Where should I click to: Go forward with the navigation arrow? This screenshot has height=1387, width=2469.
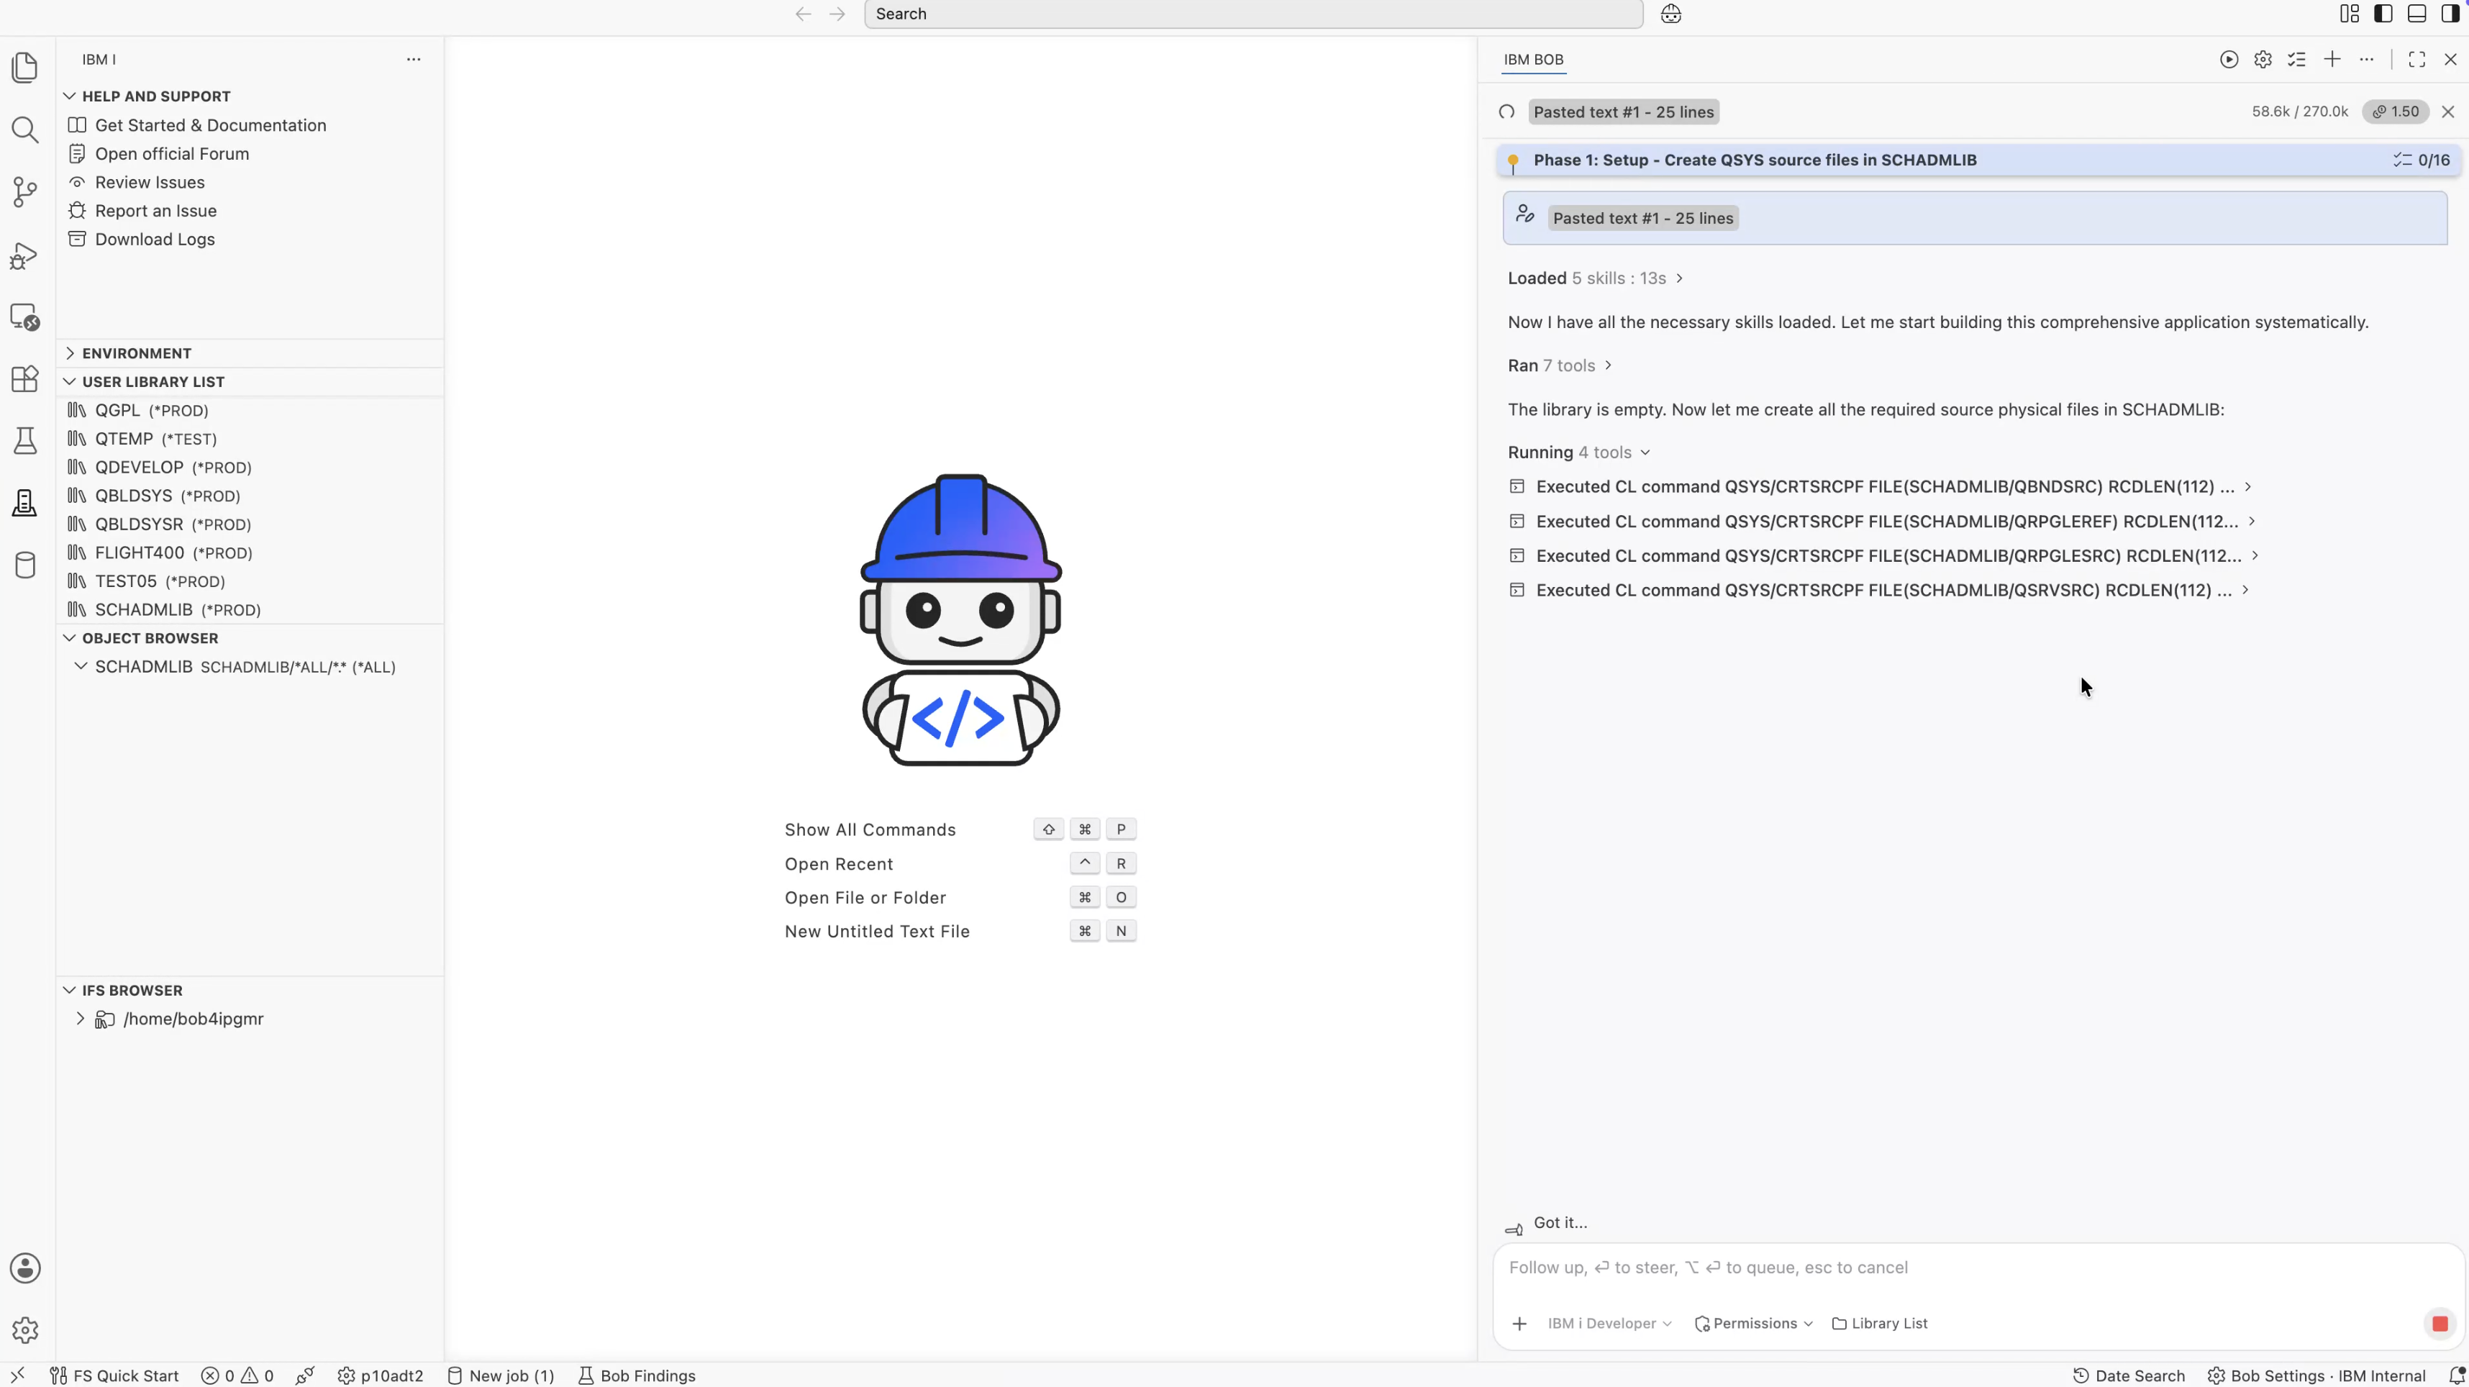coord(837,14)
